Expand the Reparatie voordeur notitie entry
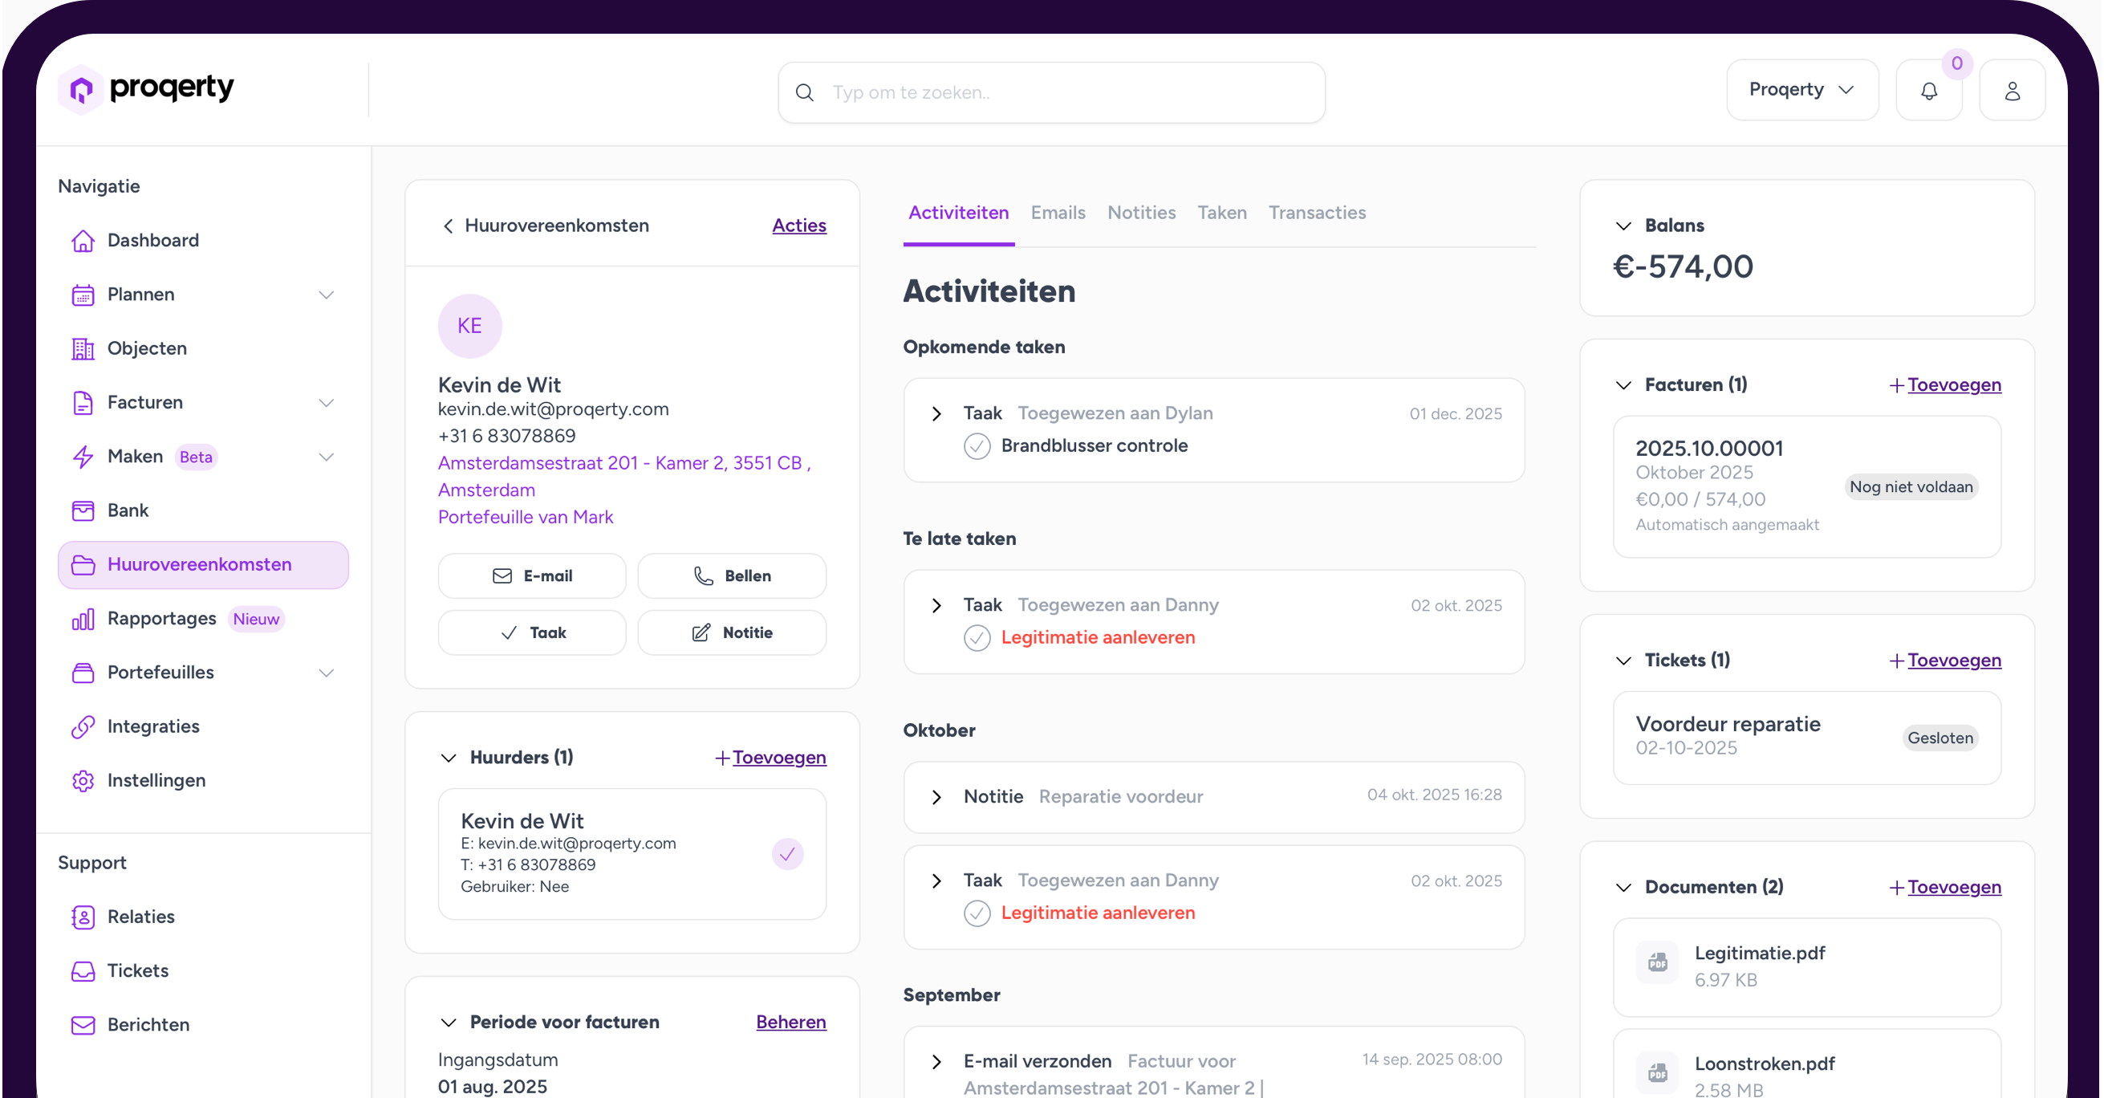Viewport: 2104px width, 1098px height. (936, 796)
